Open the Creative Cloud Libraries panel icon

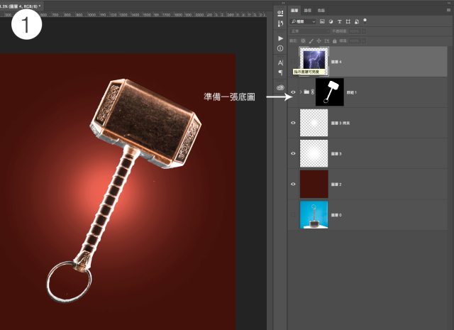tap(280, 88)
